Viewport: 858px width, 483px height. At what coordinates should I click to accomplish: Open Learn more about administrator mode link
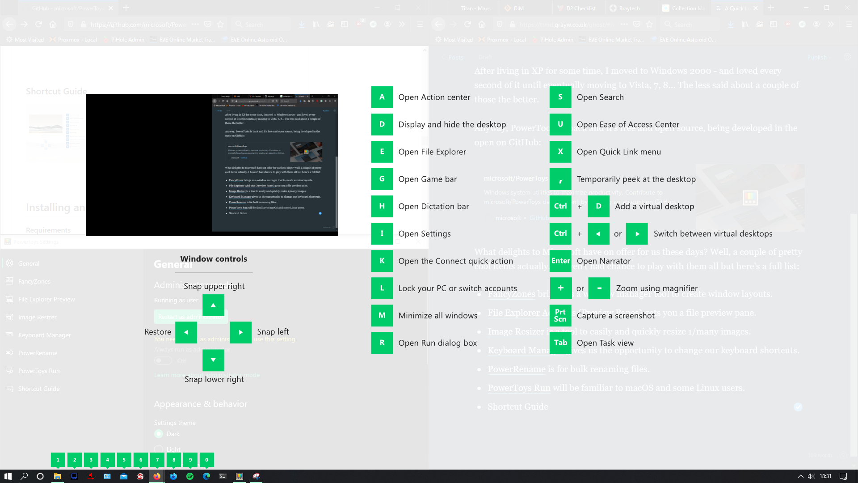click(207, 375)
